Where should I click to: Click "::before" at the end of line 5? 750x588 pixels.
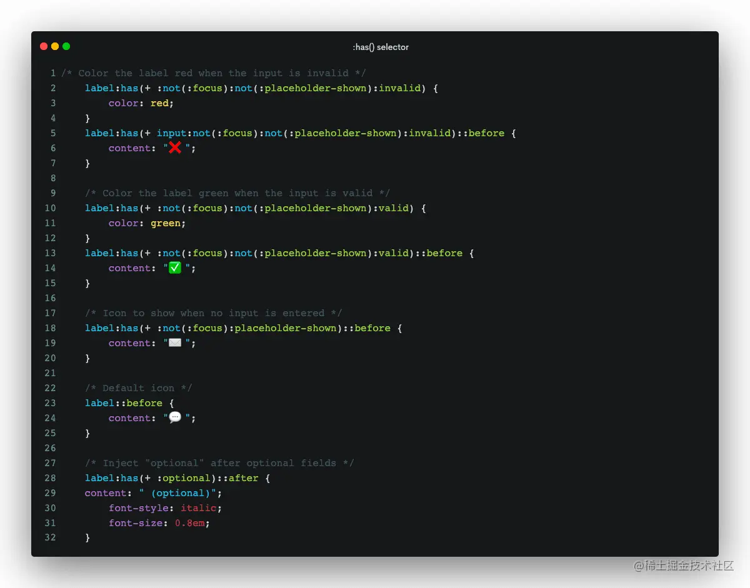click(481, 133)
